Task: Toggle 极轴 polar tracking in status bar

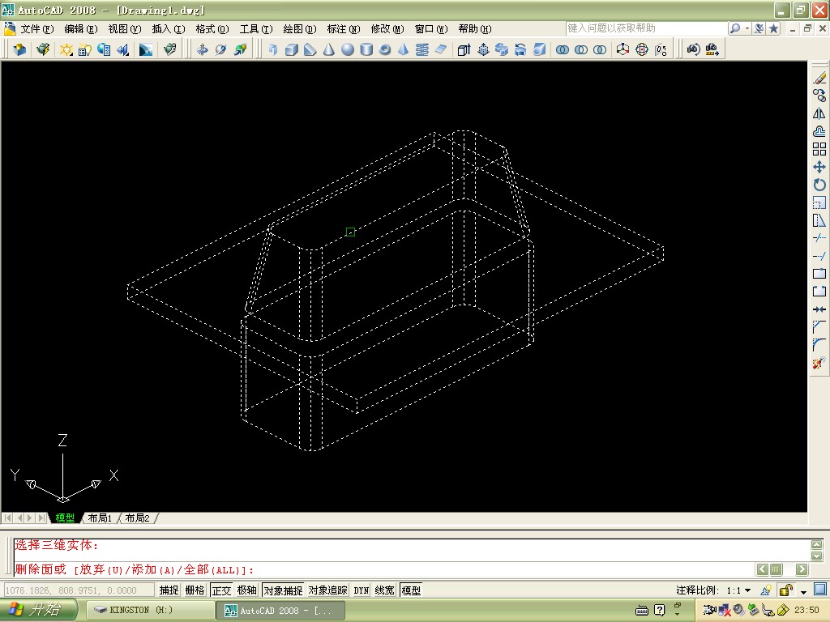Action: [x=246, y=590]
